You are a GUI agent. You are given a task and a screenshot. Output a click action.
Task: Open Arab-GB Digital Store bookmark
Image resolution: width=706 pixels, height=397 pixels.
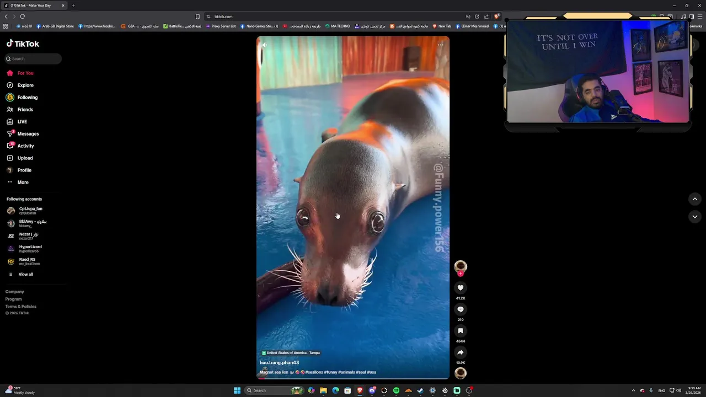pyautogui.click(x=55, y=26)
